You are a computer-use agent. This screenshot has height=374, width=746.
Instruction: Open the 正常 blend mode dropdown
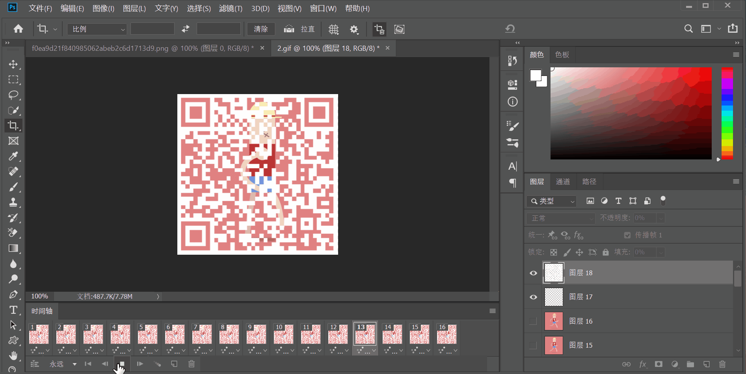click(x=561, y=218)
